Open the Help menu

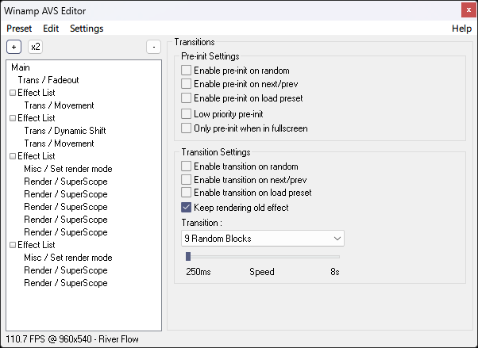pos(461,29)
